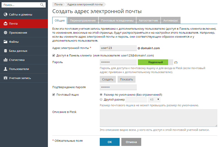220x147 pixels.
Task: Open Базы данных database icon
Action: 5,51
